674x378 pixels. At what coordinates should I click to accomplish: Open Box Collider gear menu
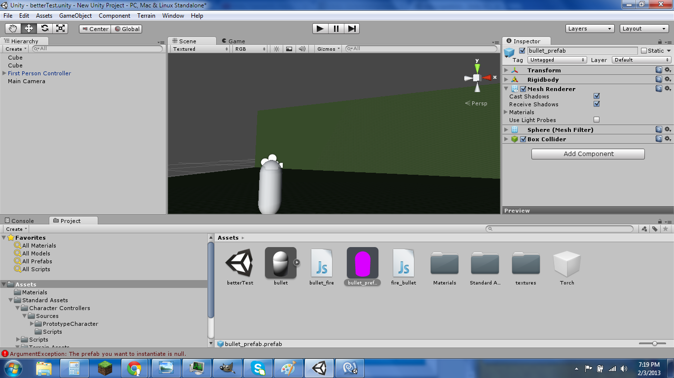(668, 139)
